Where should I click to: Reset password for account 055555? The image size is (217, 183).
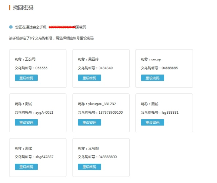(26, 78)
